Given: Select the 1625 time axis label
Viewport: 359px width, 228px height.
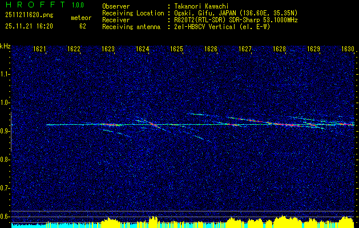Looking at the screenshot, I should (x=177, y=49).
